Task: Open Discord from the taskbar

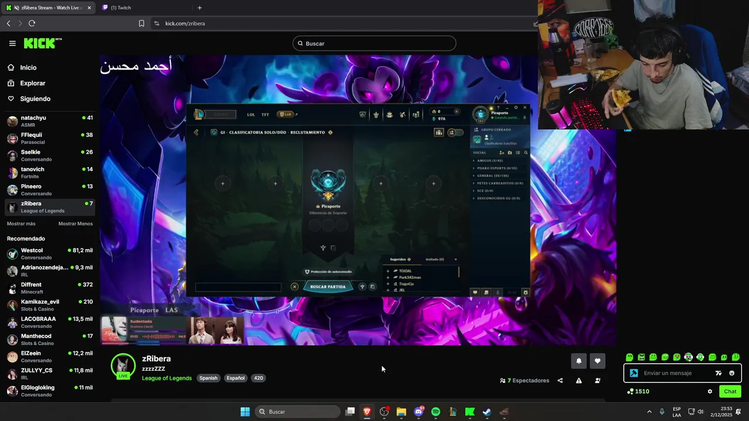Action: (x=418, y=412)
